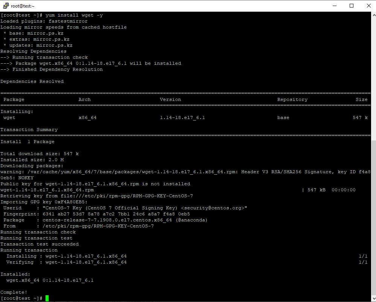
Task: Click 'Transaction test succeeded' line
Action: [x=40, y=244]
